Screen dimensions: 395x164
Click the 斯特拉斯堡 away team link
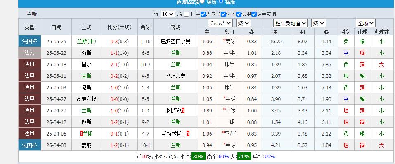point(174,134)
